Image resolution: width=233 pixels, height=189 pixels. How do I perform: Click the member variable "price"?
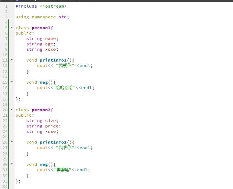[52, 126]
